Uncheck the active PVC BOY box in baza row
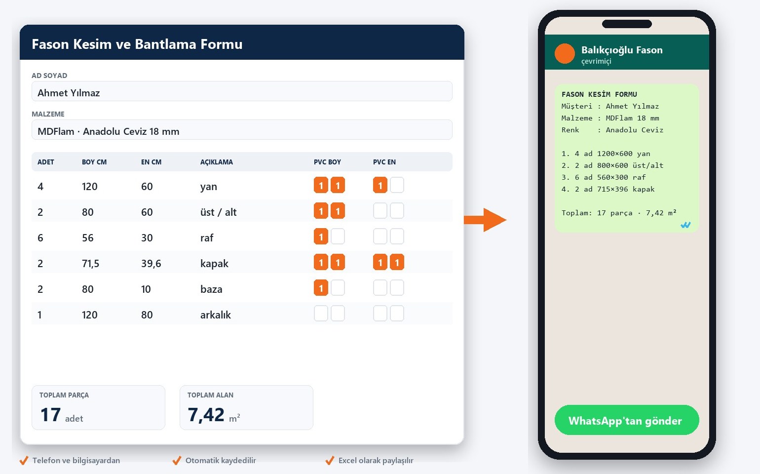This screenshot has width=760, height=474. pos(321,288)
